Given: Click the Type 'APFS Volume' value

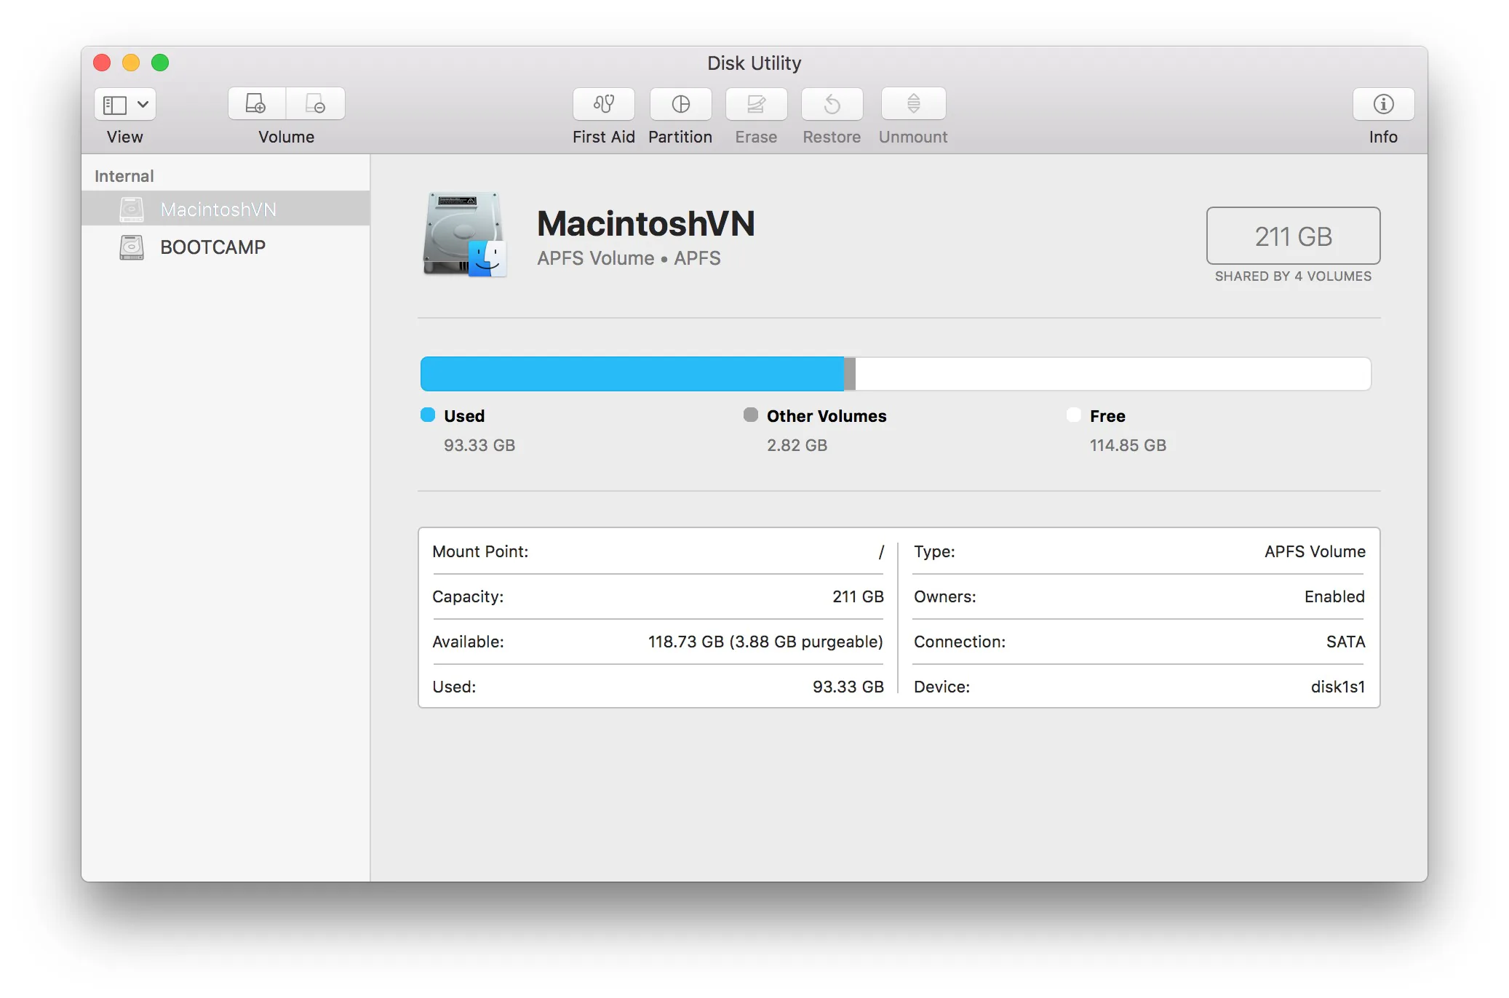Looking at the screenshot, I should 1315,551.
